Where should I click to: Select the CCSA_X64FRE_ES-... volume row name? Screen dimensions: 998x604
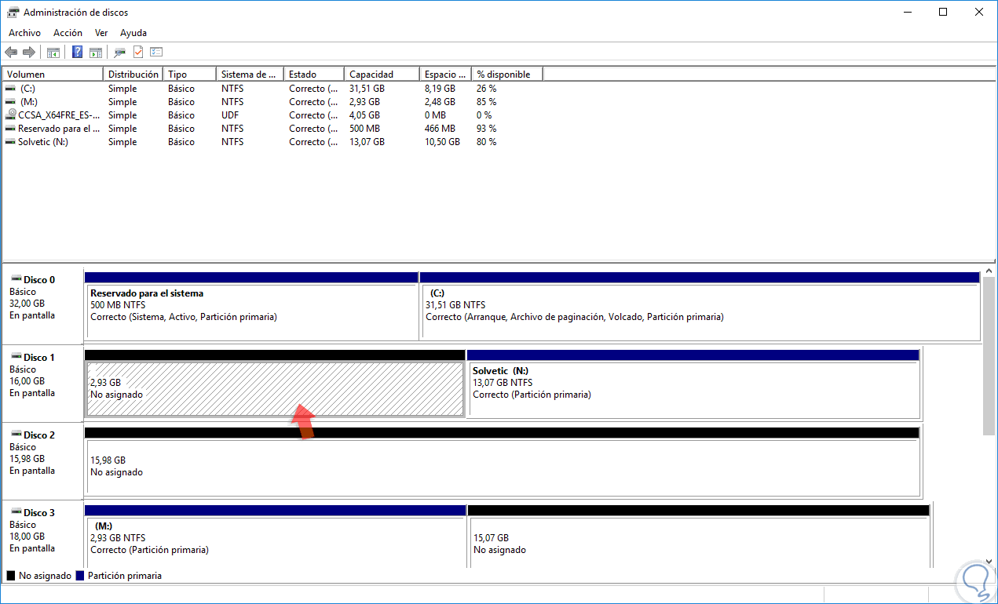[60, 115]
